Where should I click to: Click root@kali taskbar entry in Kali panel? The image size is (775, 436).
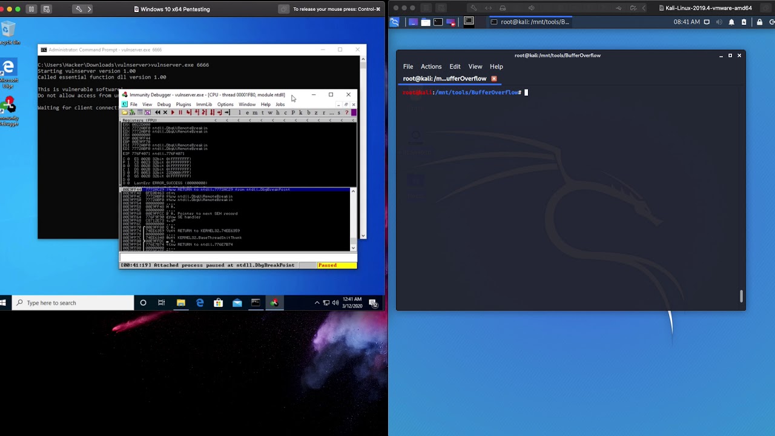pyautogui.click(x=530, y=22)
